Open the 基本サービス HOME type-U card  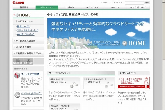64,83
